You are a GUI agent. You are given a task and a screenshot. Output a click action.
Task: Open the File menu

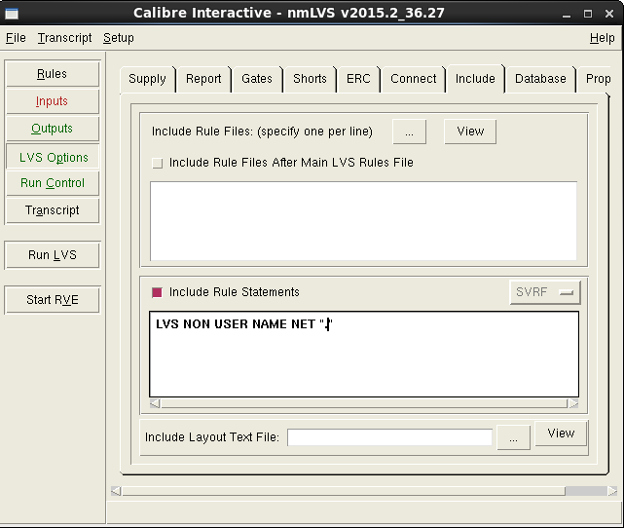click(16, 38)
